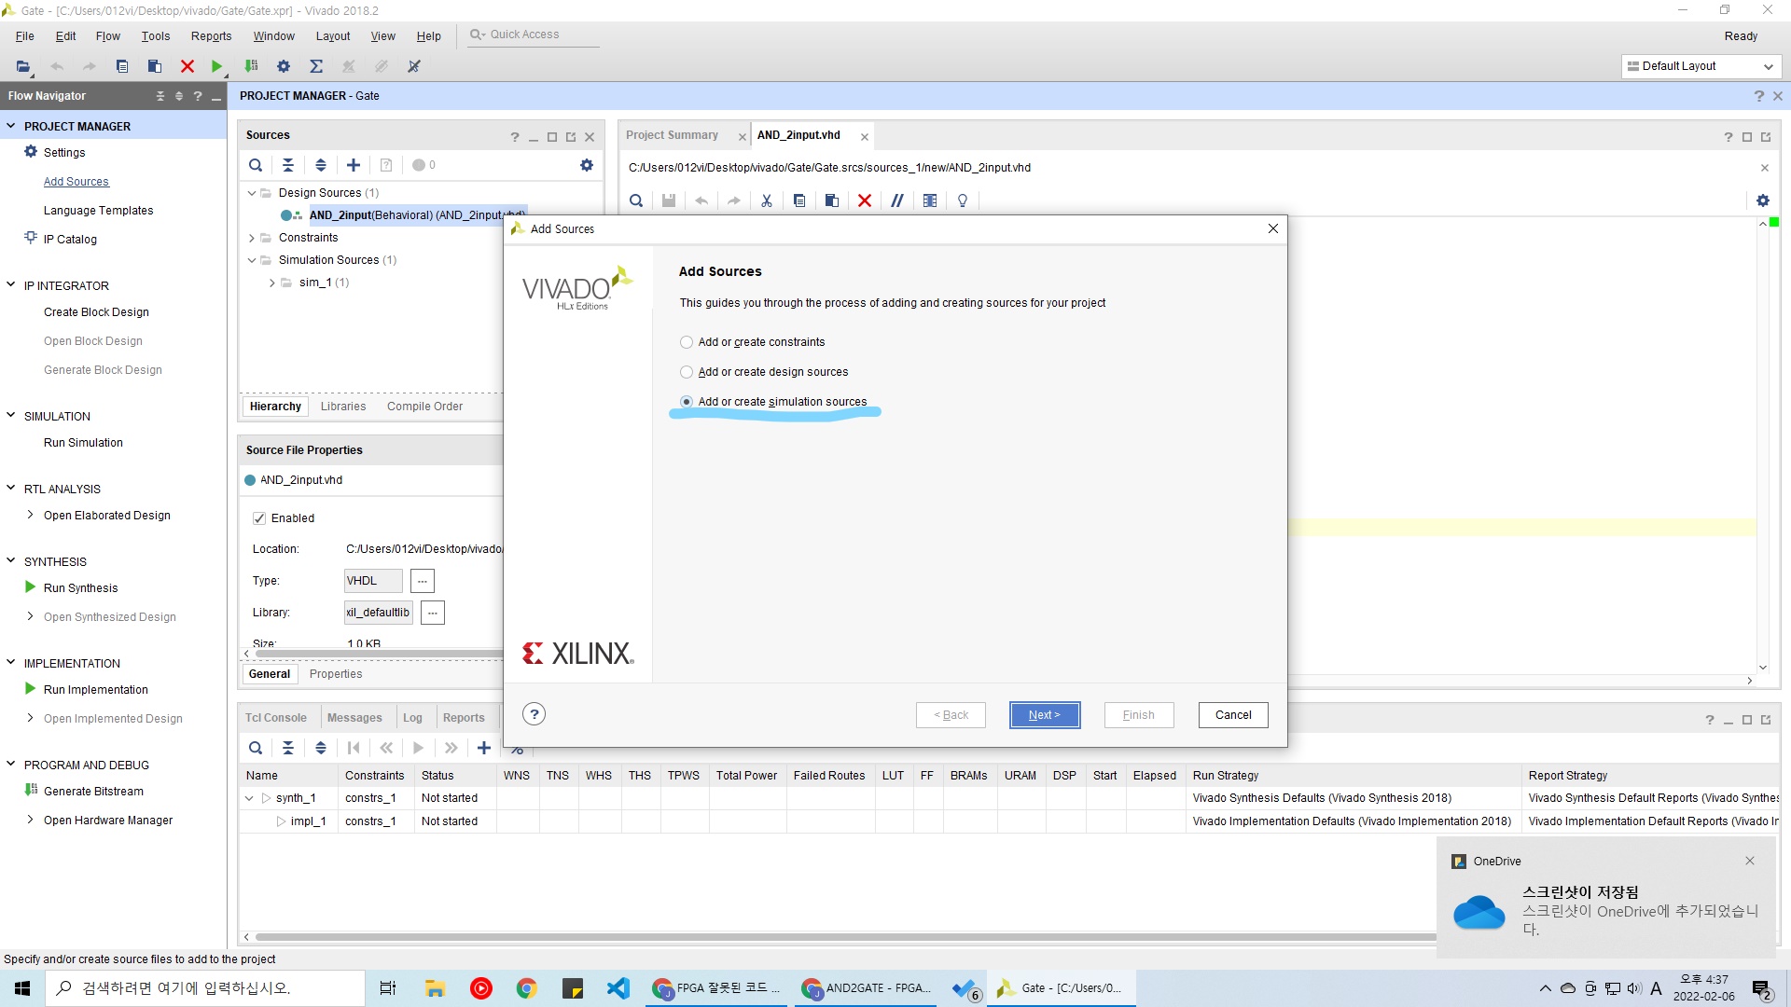Toggle the Enabled checkbox for AND_2input.vhd
1791x1007 pixels.
(259, 518)
